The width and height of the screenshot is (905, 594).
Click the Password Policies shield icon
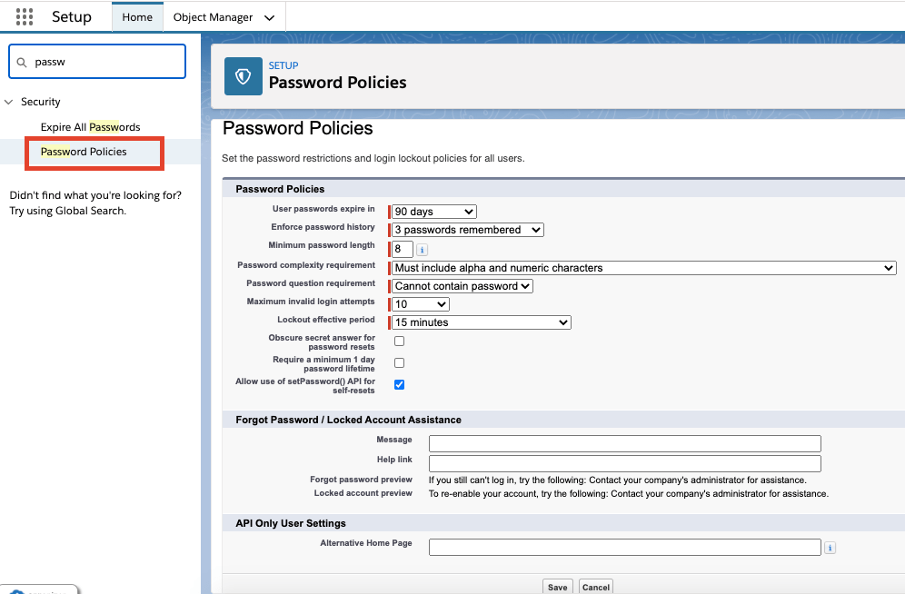[x=243, y=76]
